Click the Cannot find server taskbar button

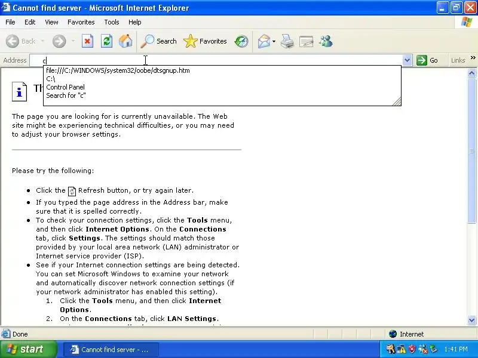[x=111, y=350]
